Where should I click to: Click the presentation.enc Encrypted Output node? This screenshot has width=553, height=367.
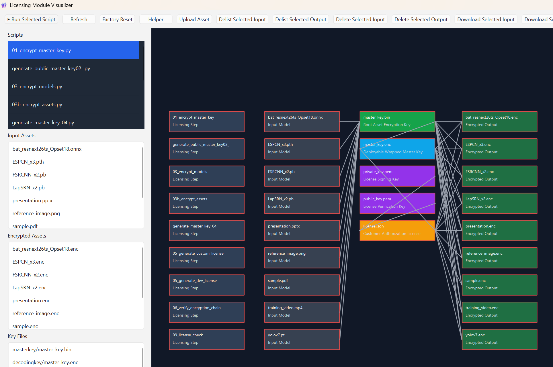coord(500,230)
